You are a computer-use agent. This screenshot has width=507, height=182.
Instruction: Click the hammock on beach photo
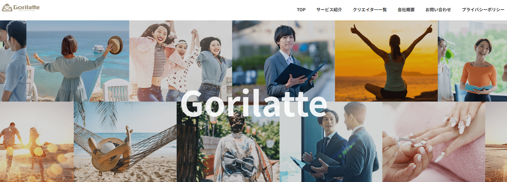125,142
